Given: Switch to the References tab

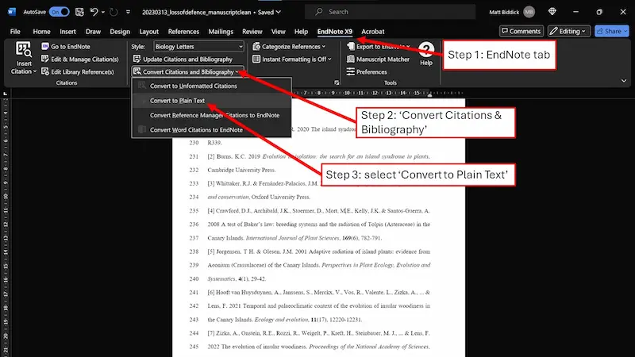Looking at the screenshot, I should 183,32.
